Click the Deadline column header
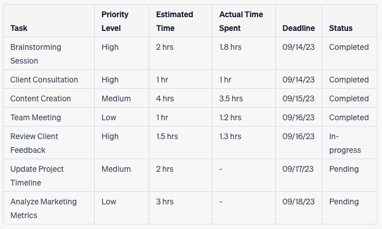382x229 pixels. click(299, 21)
